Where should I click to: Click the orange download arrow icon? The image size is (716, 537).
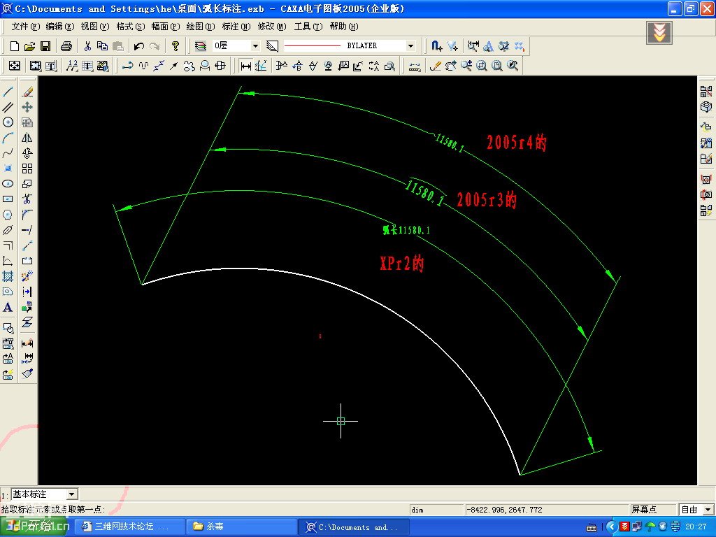(x=659, y=33)
